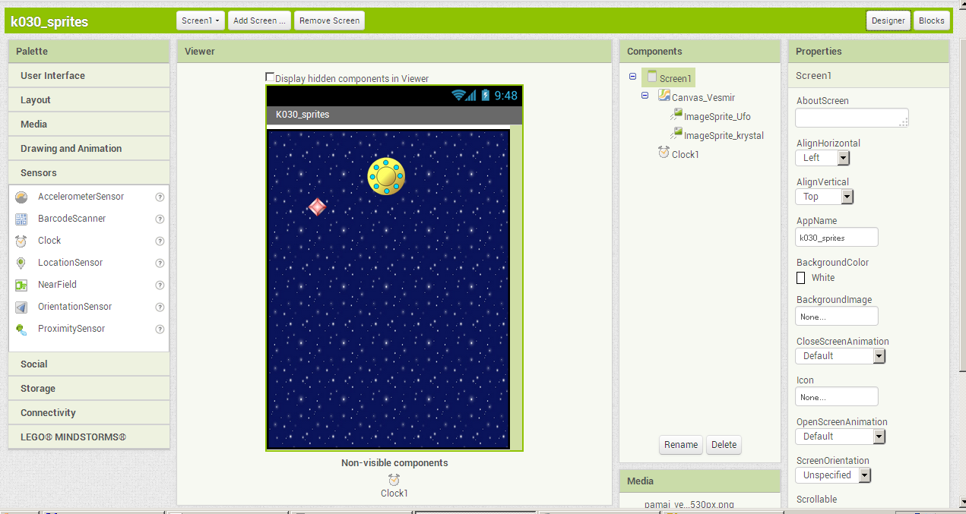This screenshot has height=514, width=966.
Task: Open the Screen1 screen selector dropdown
Action: click(x=201, y=20)
